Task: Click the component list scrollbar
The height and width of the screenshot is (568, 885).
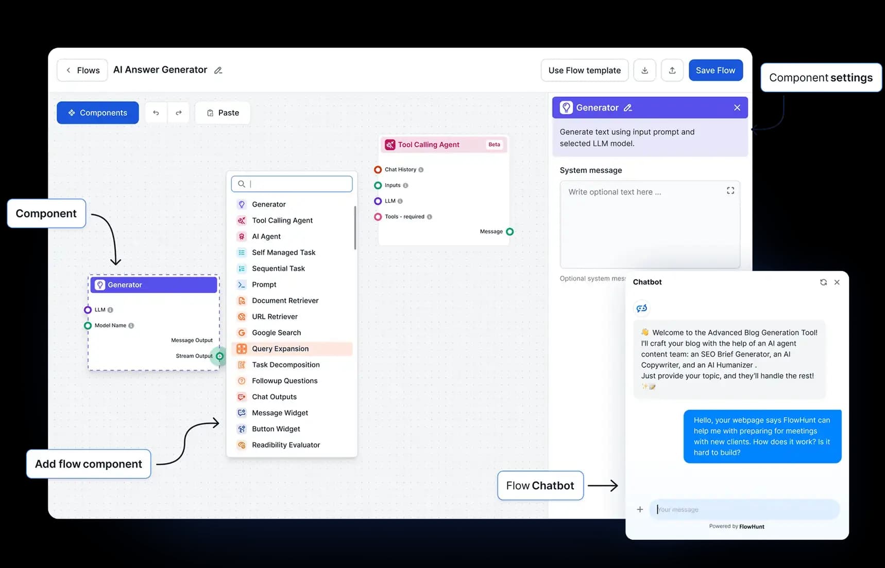Action: point(355,227)
